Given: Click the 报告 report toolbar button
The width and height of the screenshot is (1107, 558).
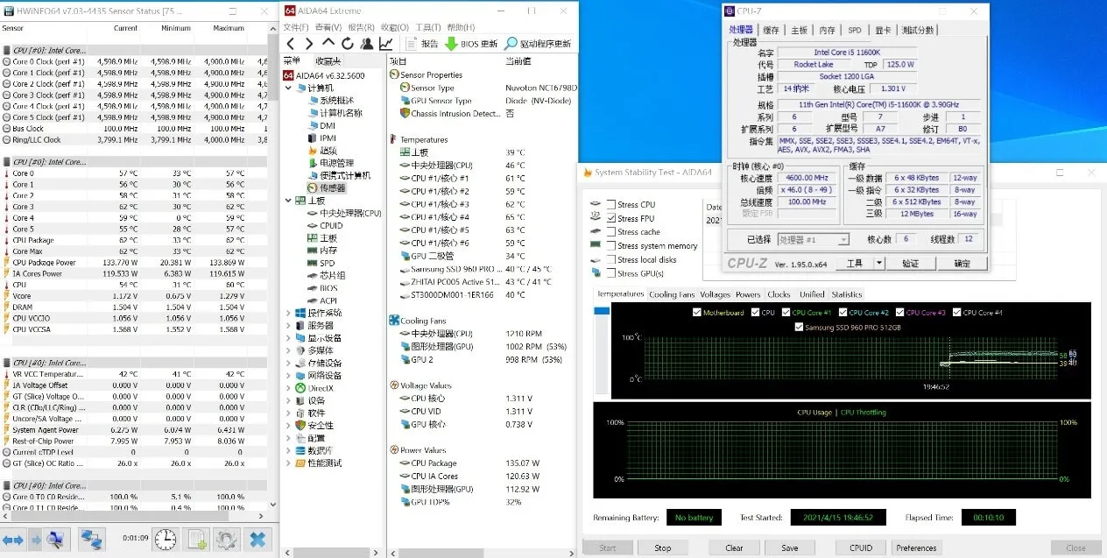Looking at the screenshot, I should (x=422, y=44).
